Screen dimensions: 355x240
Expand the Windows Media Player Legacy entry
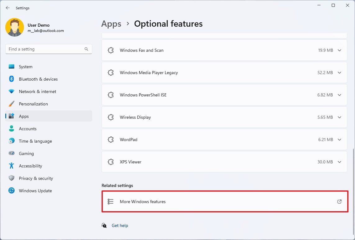339,72
